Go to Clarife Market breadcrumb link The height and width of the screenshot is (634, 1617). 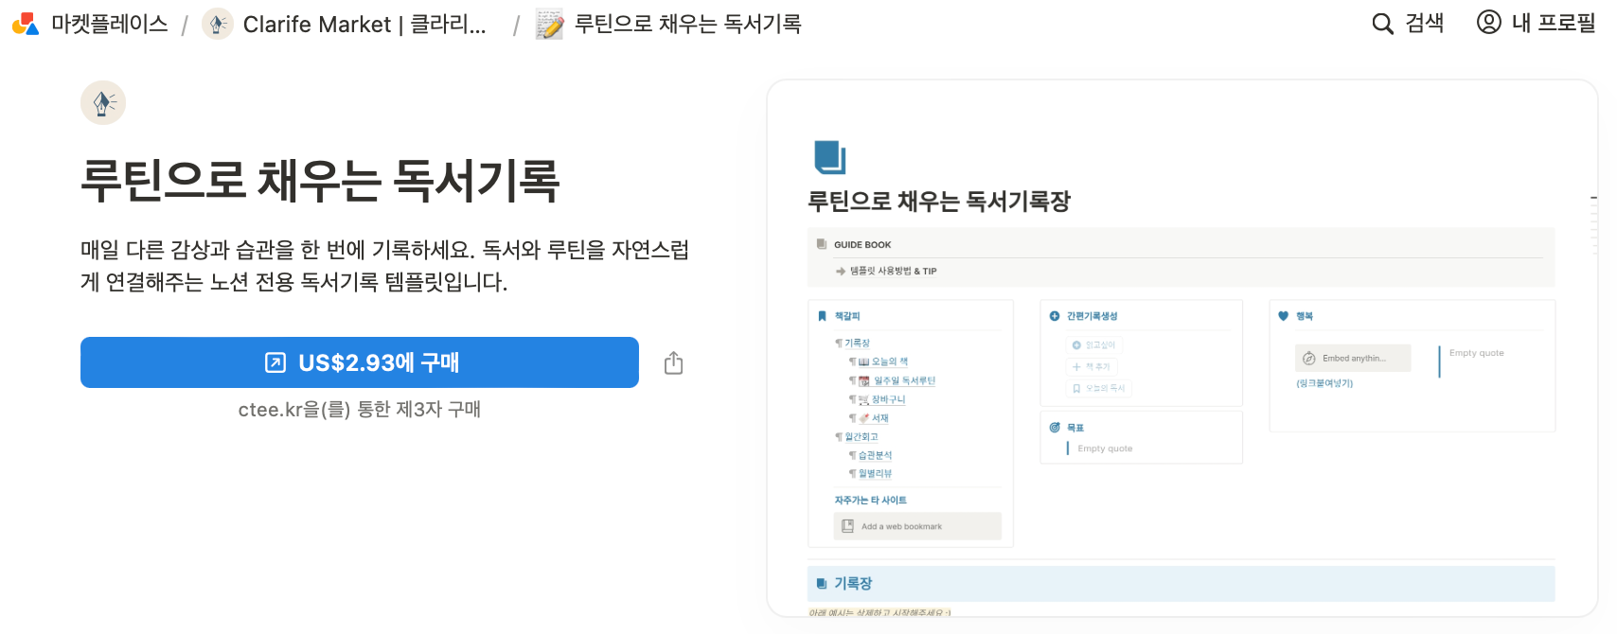tap(364, 24)
